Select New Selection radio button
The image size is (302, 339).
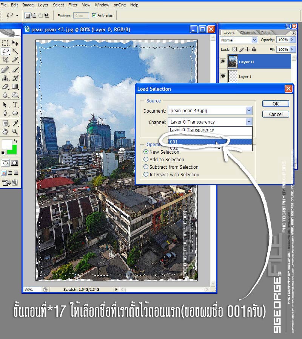tap(146, 152)
